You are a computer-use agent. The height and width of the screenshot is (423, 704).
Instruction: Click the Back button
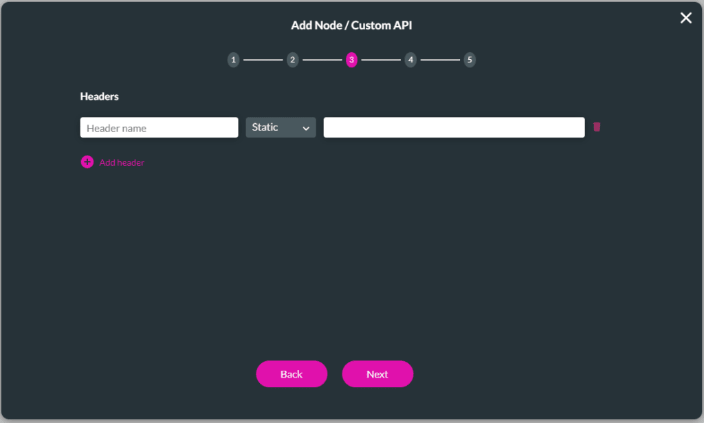click(291, 373)
